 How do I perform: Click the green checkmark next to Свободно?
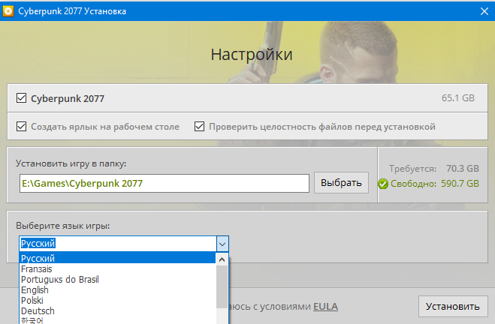click(383, 184)
